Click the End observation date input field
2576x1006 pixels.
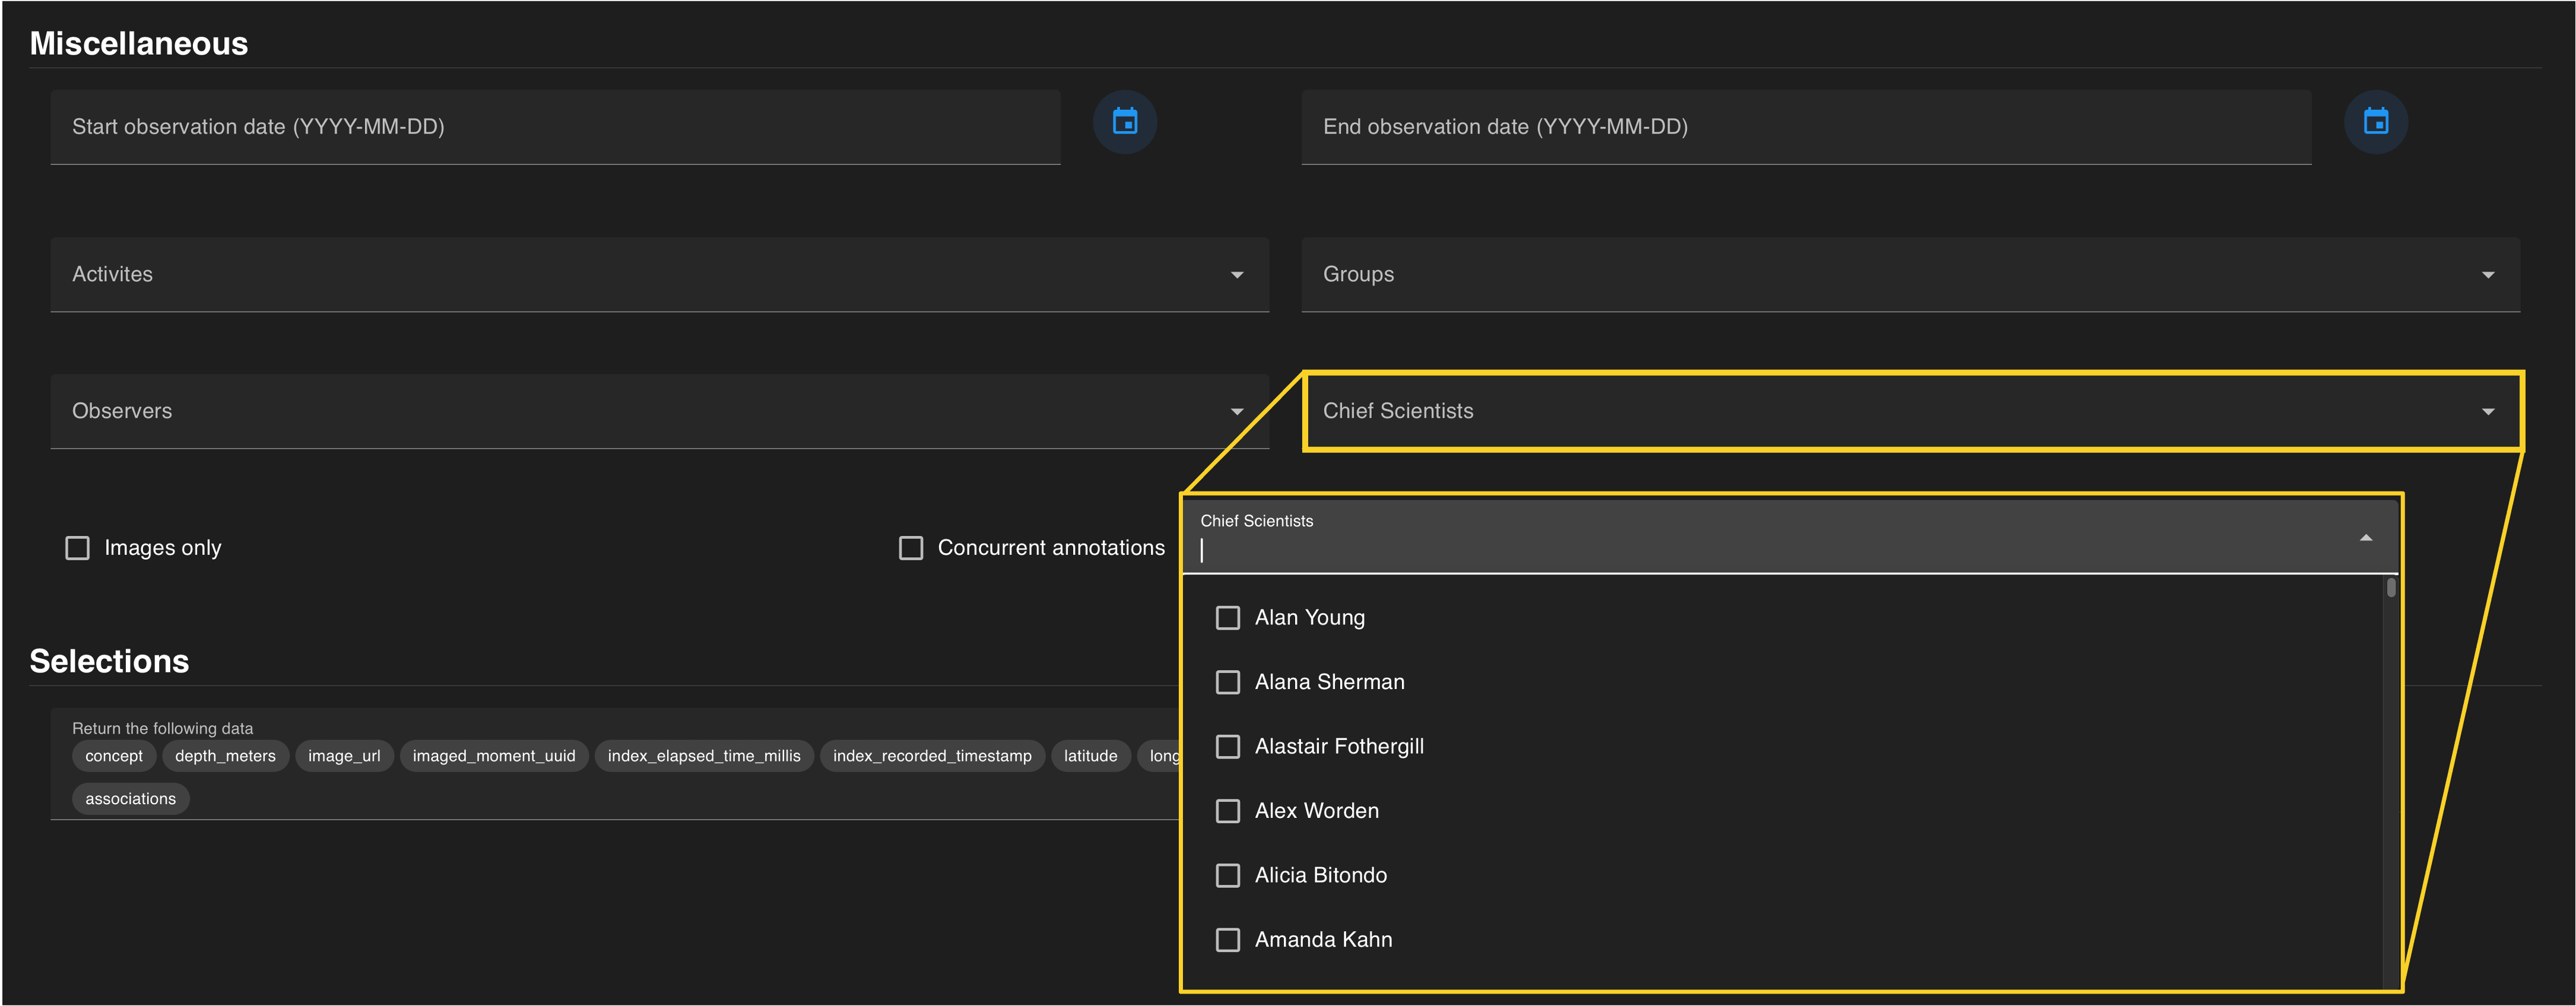coord(1805,127)
